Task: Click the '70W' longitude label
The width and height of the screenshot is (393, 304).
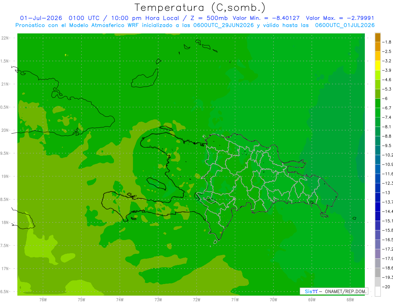Action: [273, 300]
